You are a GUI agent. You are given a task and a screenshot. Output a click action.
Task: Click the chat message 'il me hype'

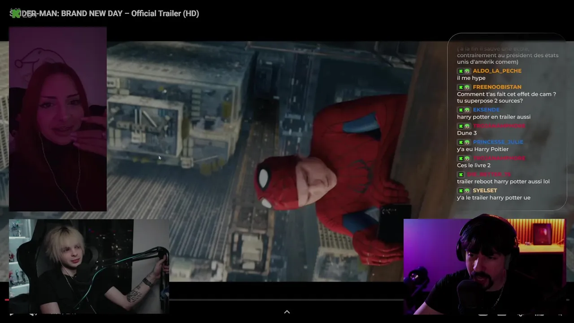pyautogui.click(x=471, y=78)
